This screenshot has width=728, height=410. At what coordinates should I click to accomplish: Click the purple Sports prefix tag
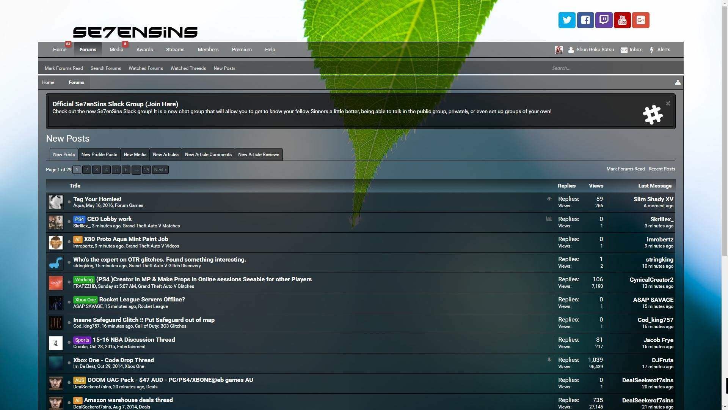[82, 340]
